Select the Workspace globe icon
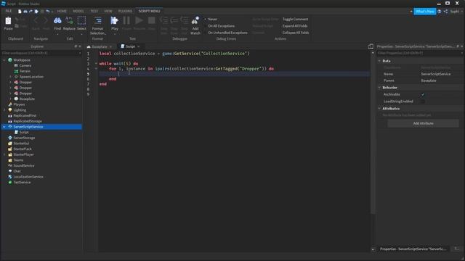 pos(10,59)
